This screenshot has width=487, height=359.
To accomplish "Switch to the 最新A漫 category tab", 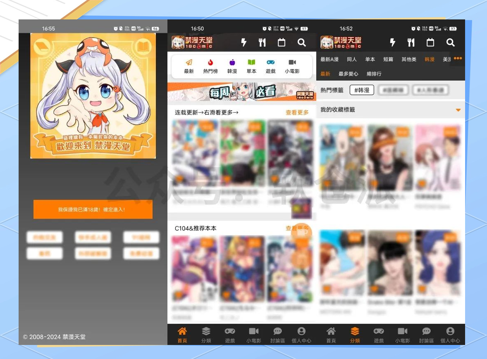I will click(x=329, y=59).
